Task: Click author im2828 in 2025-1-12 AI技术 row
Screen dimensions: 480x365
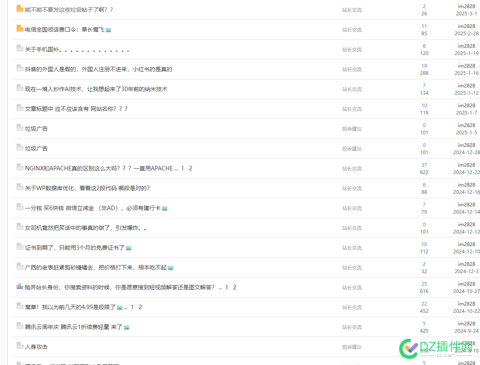Action: coord(467,86)
